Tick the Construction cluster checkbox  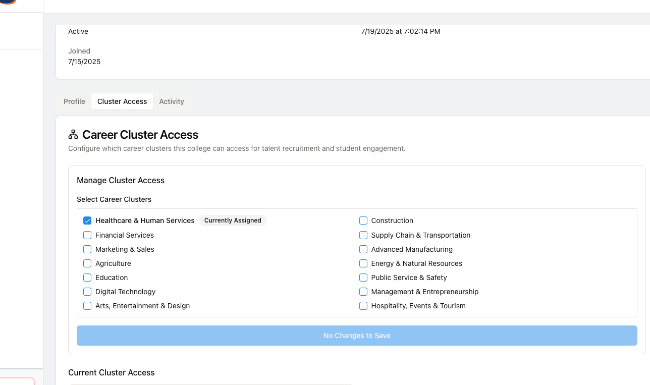(363, 221)
